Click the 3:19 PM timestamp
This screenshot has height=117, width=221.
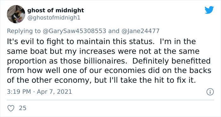click(19, 92)
